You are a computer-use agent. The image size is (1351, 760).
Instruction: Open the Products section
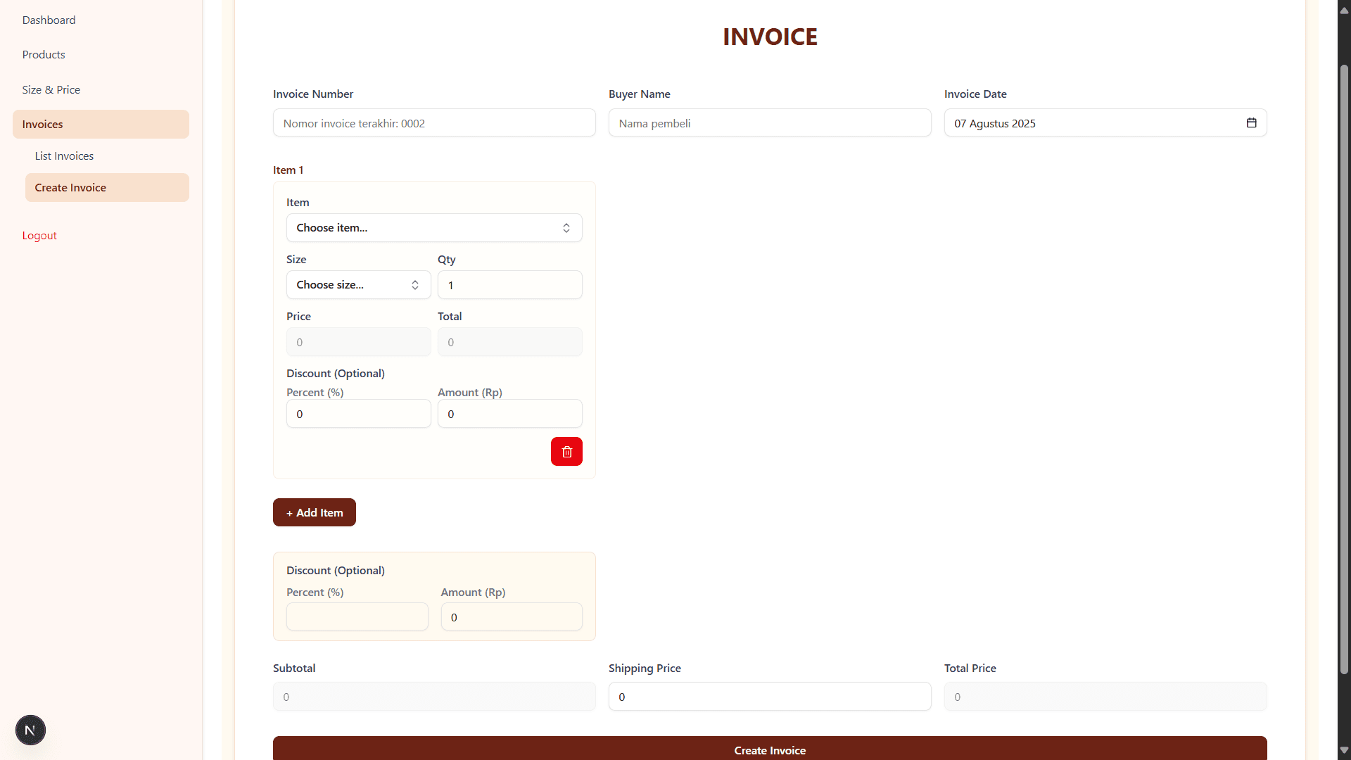pyautogui.click(x=44, y=54)
